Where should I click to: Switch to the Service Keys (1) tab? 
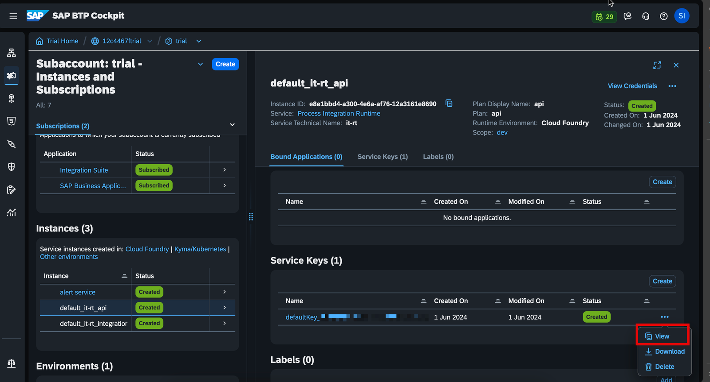point(383,157)
